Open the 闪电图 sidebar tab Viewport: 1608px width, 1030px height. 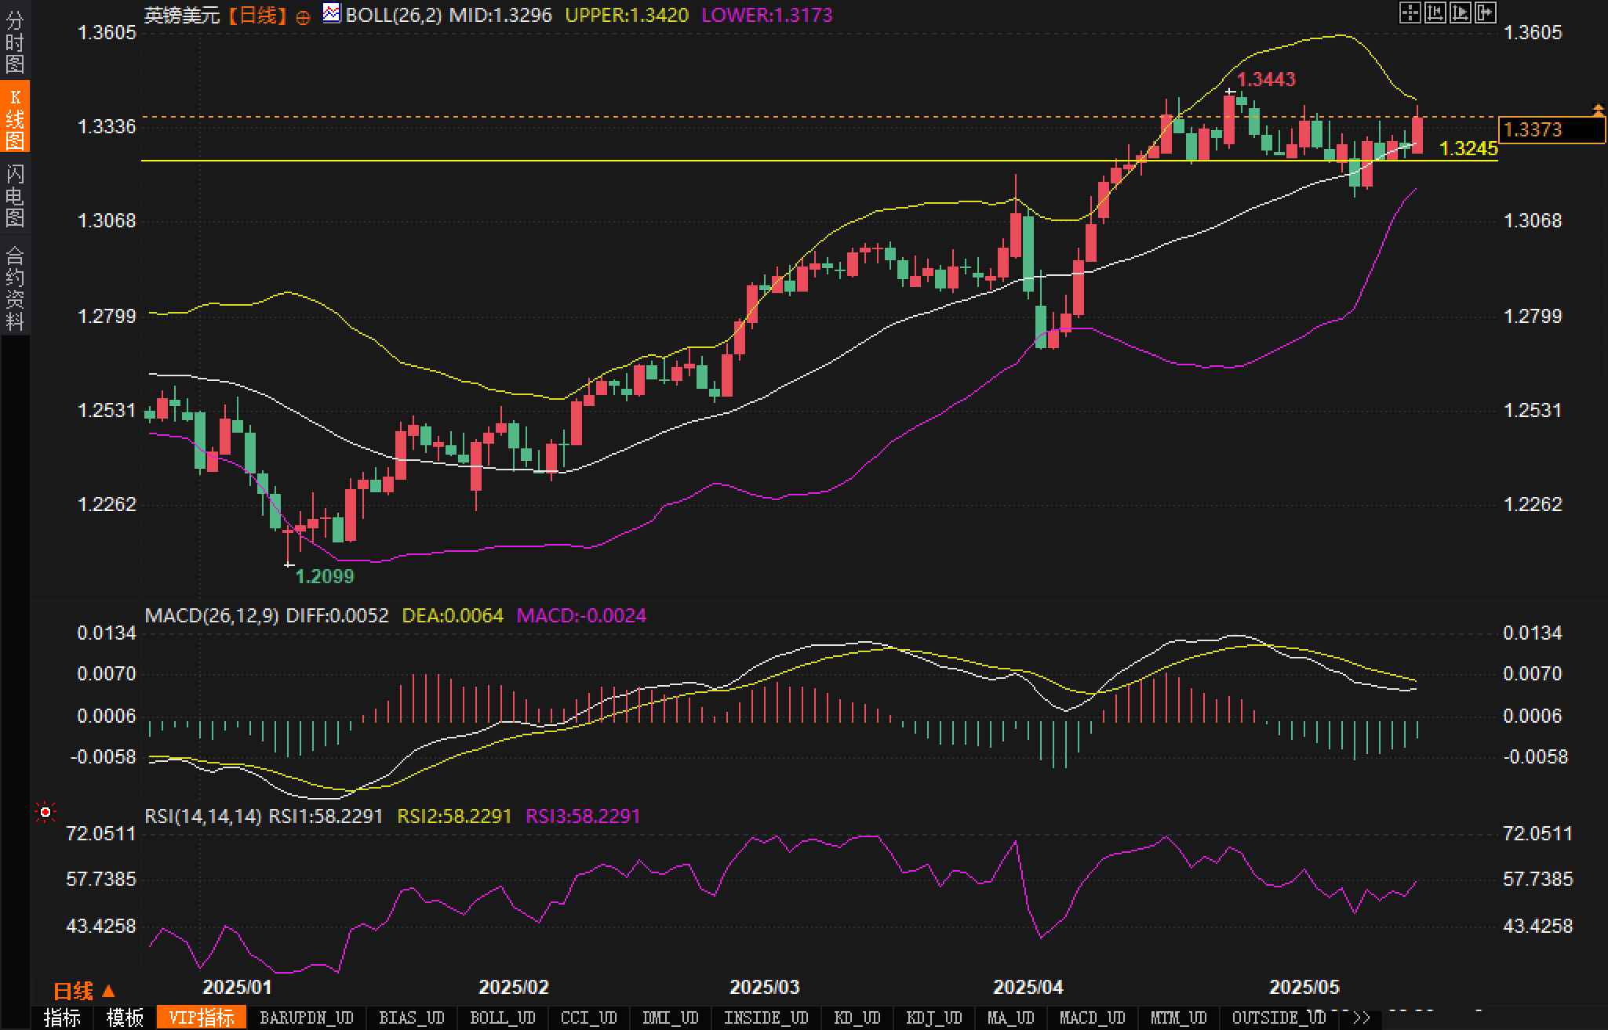(x=15, y=194)
